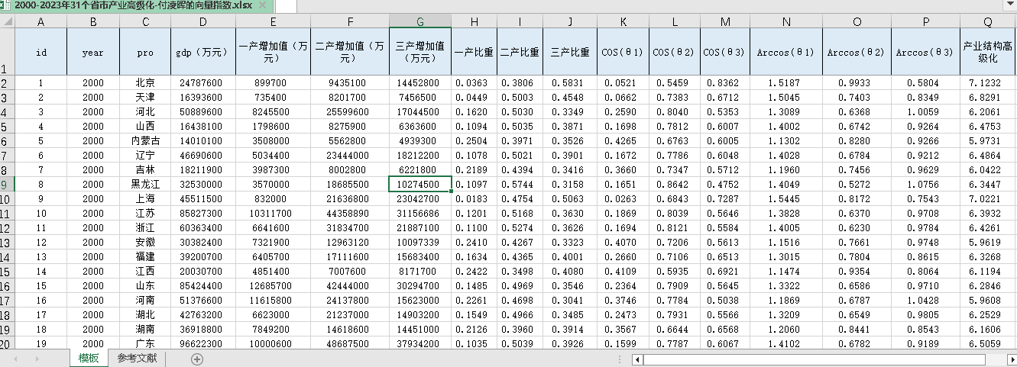Select row 1 header
1017x367 pixels.
coord(7,52)
